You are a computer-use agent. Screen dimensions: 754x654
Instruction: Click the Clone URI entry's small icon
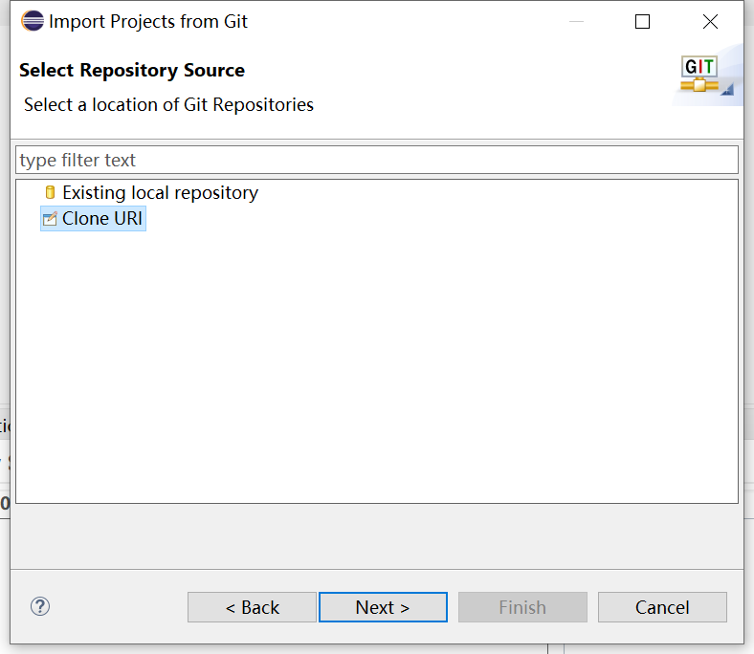50,219
